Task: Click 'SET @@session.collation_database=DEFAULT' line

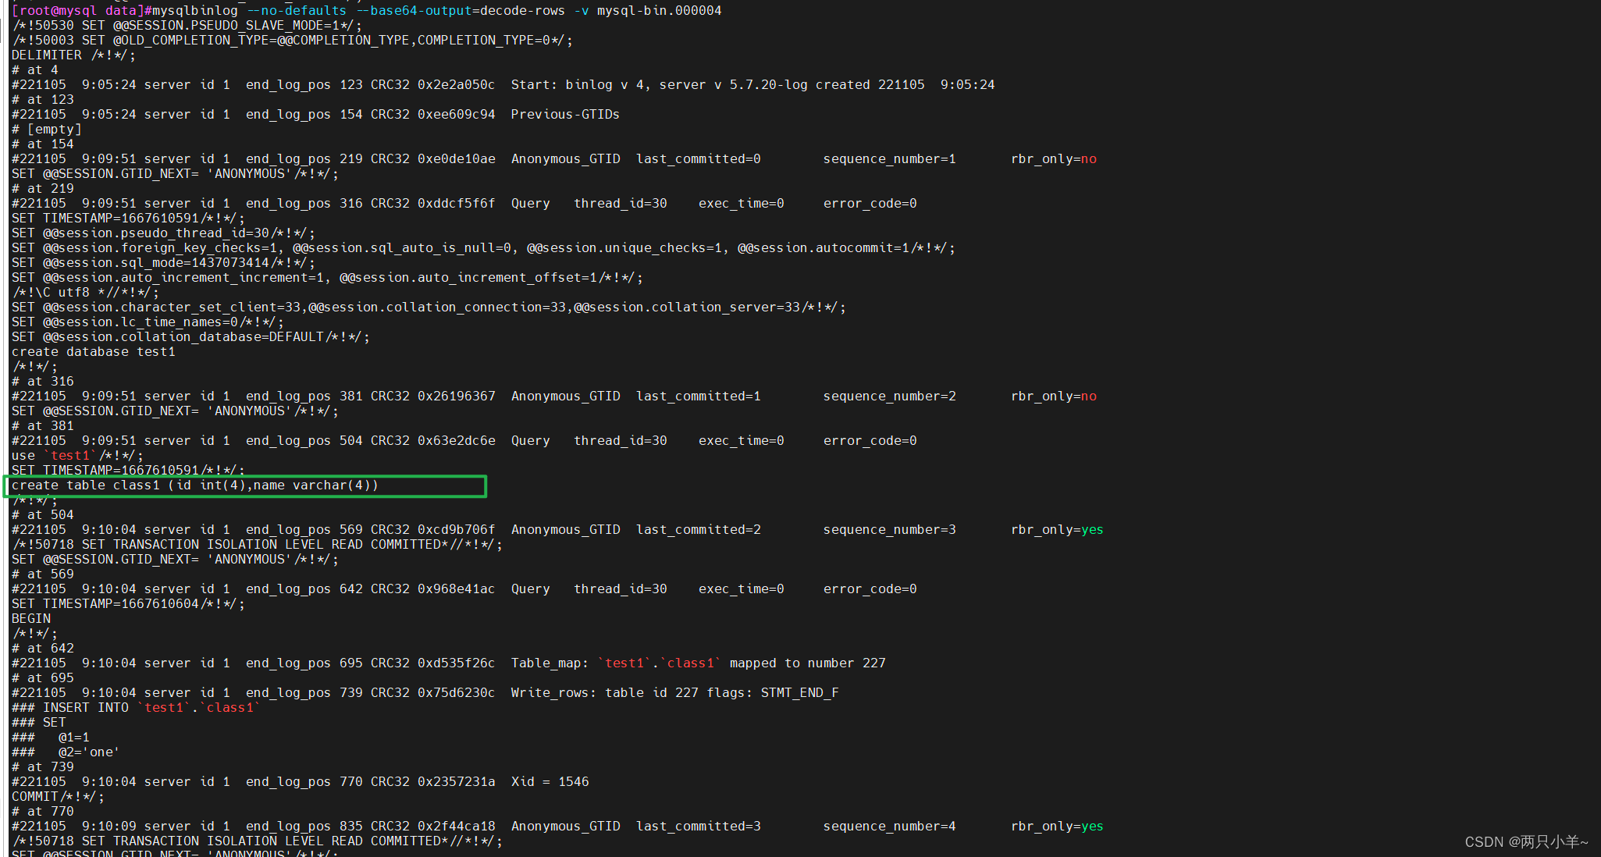Action: (x=190, y=336)
